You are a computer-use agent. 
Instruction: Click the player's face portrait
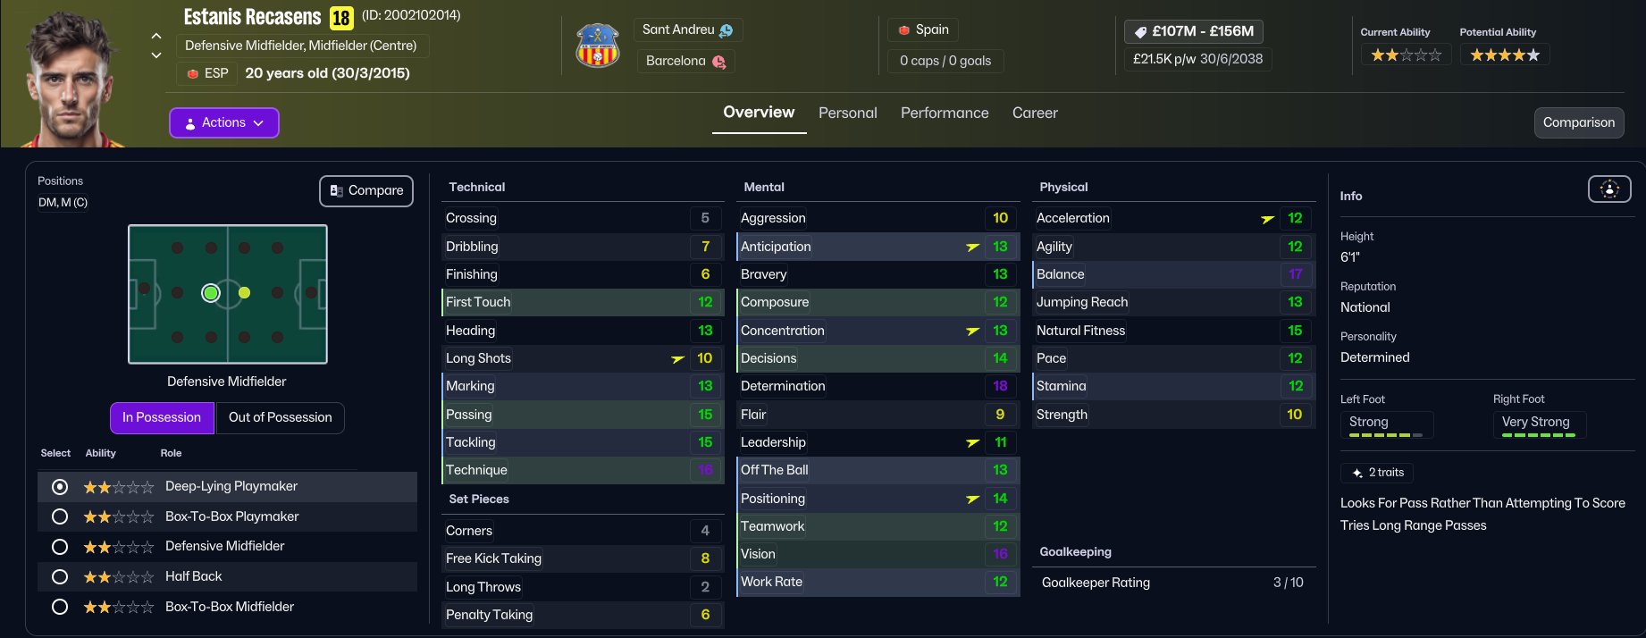[70, 80]
